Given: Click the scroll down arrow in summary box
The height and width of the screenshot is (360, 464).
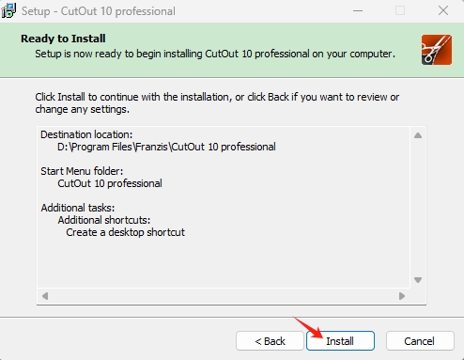Looking at the screenshot, I should point(418,280).
